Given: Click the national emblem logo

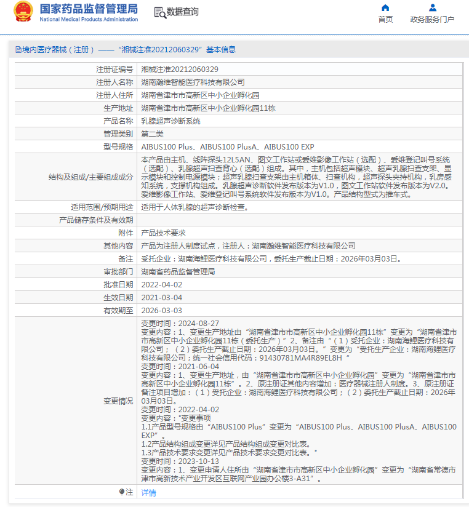Looking at the screenshot, I should click(23, 11).
